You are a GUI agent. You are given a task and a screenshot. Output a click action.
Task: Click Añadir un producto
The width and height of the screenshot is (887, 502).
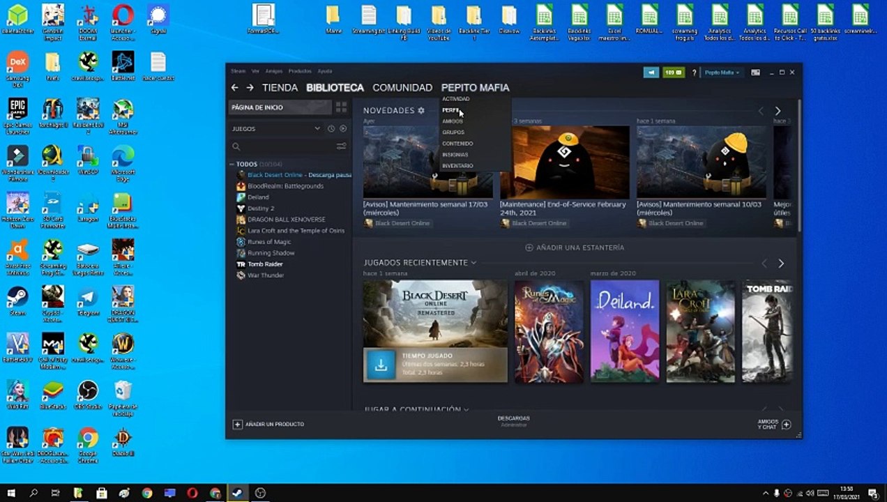pos(268,424)
